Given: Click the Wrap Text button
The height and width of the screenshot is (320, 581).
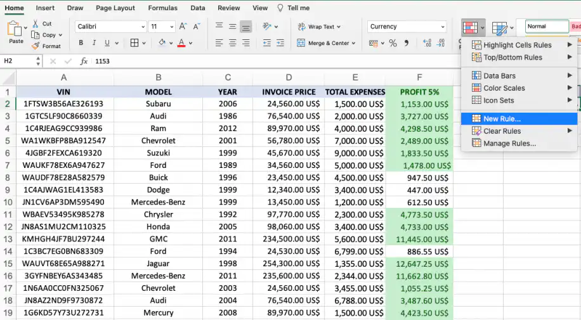Looking at the screenshot, I should 318,27.
